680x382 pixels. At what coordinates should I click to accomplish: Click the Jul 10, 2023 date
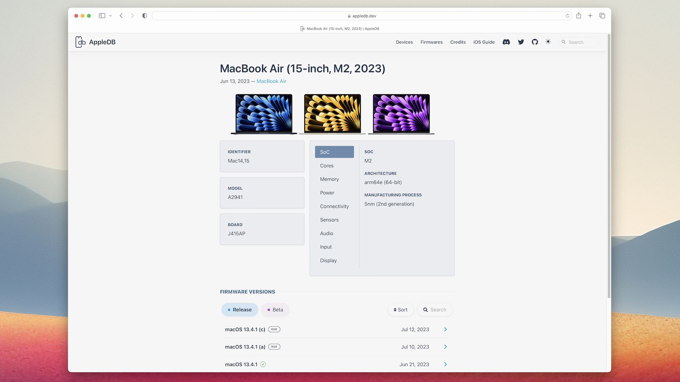(x=415, y=347)
